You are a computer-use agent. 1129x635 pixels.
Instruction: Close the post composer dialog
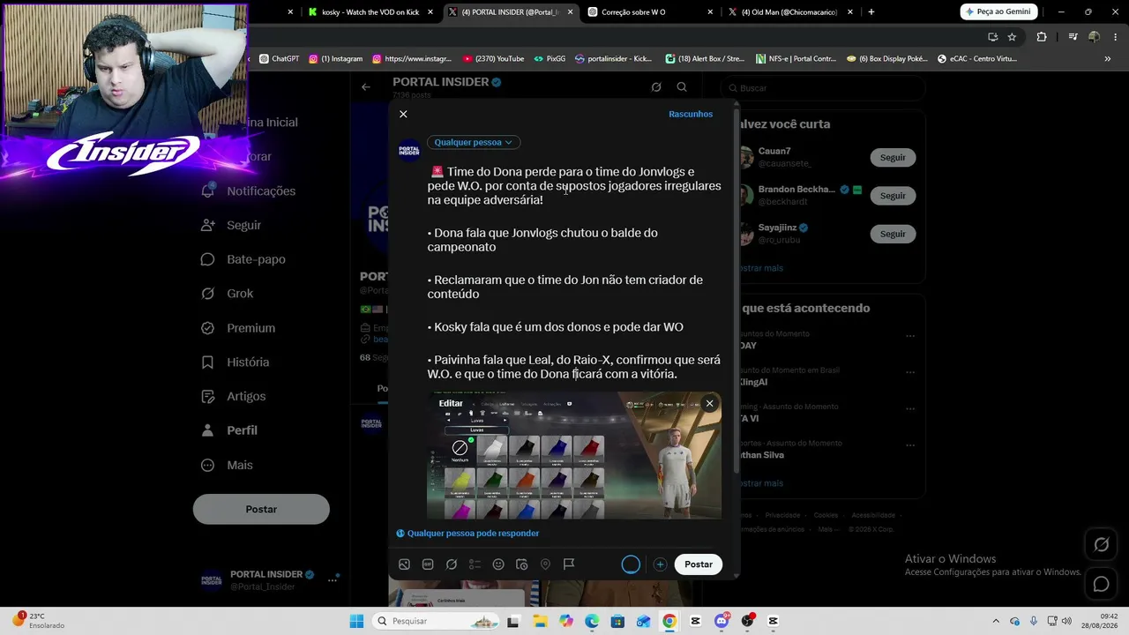403,114
